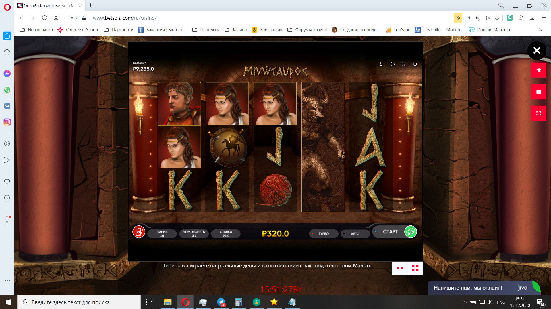Toggle АВТО spin mode
Viewport: 551px width, 309px height.
[355, 234]
